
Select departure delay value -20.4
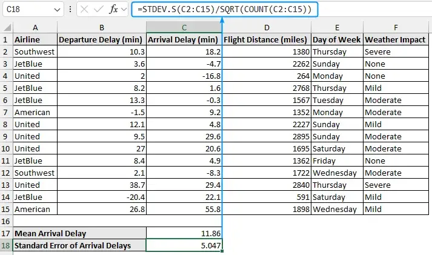tap(102, 197)
